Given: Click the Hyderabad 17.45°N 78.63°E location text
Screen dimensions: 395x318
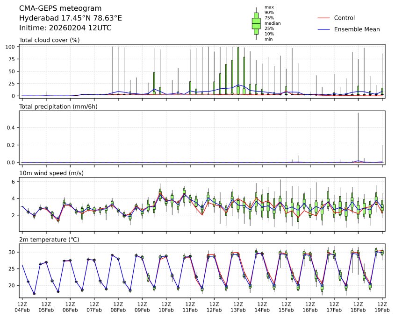Looking at the screenshot, I should click(70, 18).
